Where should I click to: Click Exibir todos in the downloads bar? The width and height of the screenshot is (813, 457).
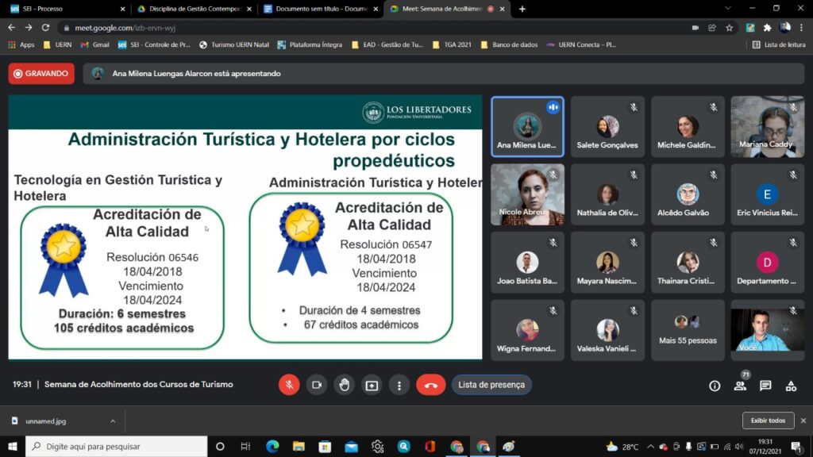(767, 421)
